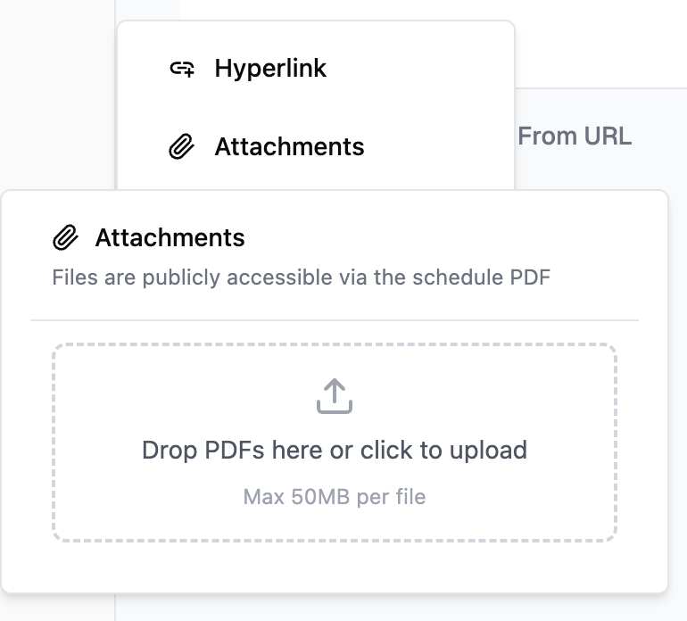Viewport: 687px width, 621px height.
Task: Click the 'upload' word in the drop zone
Action: (488, 450)
